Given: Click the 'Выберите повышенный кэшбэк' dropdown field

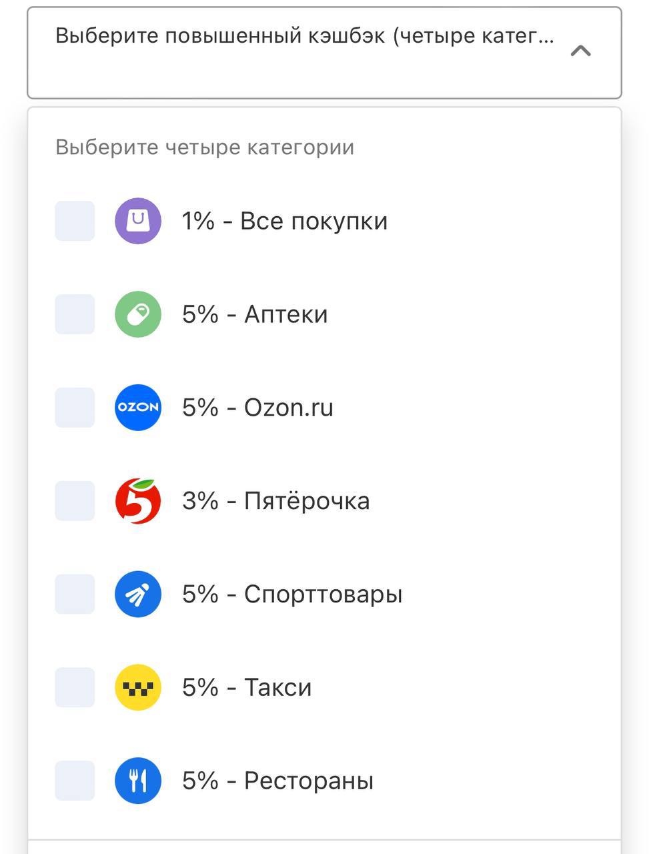Looking at the screenshot, I should (x=304, y=36).
